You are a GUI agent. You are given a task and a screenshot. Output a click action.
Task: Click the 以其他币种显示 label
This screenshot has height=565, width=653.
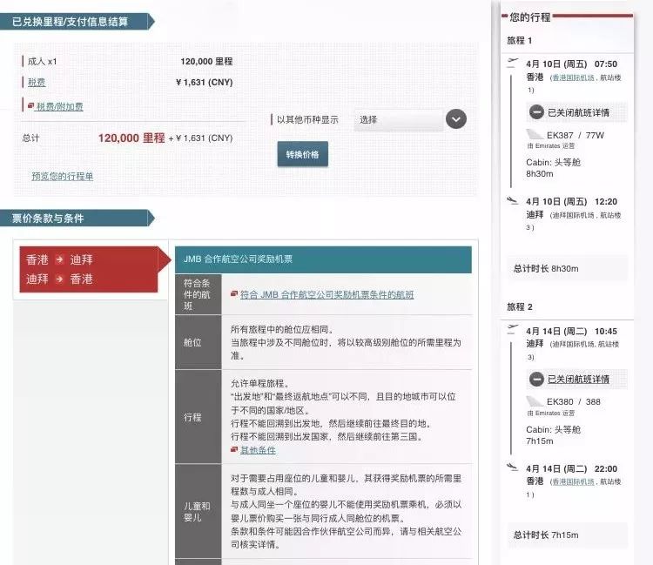(307, 120)
